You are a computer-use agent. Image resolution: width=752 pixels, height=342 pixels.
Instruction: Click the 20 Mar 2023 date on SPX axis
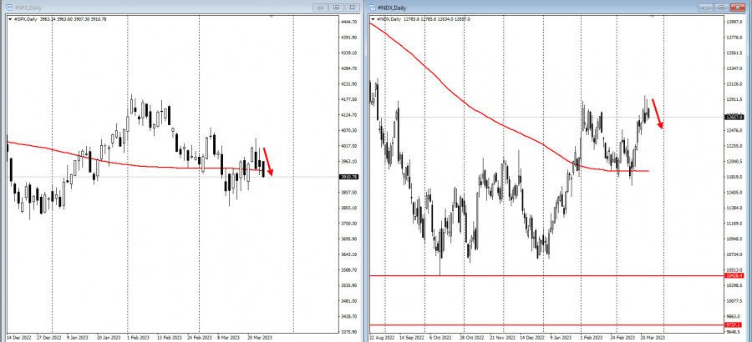tap(259, 337)
